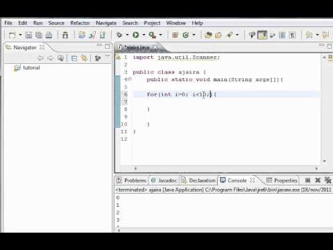Viewport: 333px width, 250px height.
Task: Click the Debug bug icon
Action: (119, 35)
